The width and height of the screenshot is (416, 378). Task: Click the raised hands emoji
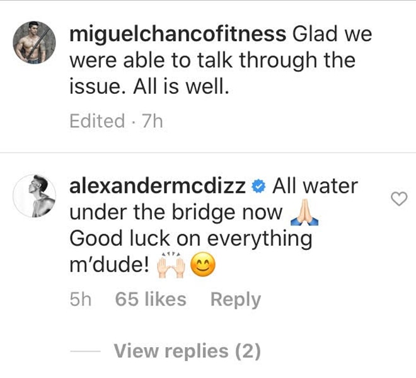tap(171, 265)
